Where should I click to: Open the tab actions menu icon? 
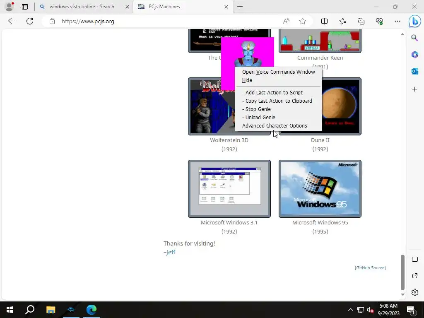tap(25, 7)
